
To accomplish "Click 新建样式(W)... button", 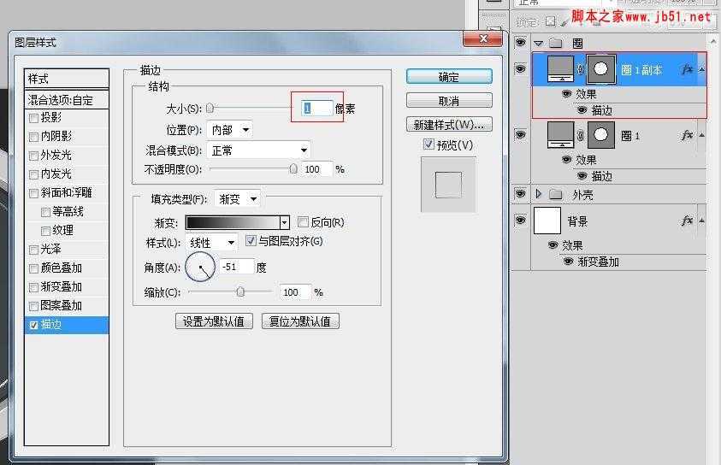I will tap(449, 125).
